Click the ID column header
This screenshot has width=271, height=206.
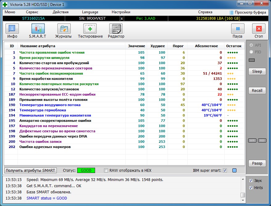tap(12, 46)
